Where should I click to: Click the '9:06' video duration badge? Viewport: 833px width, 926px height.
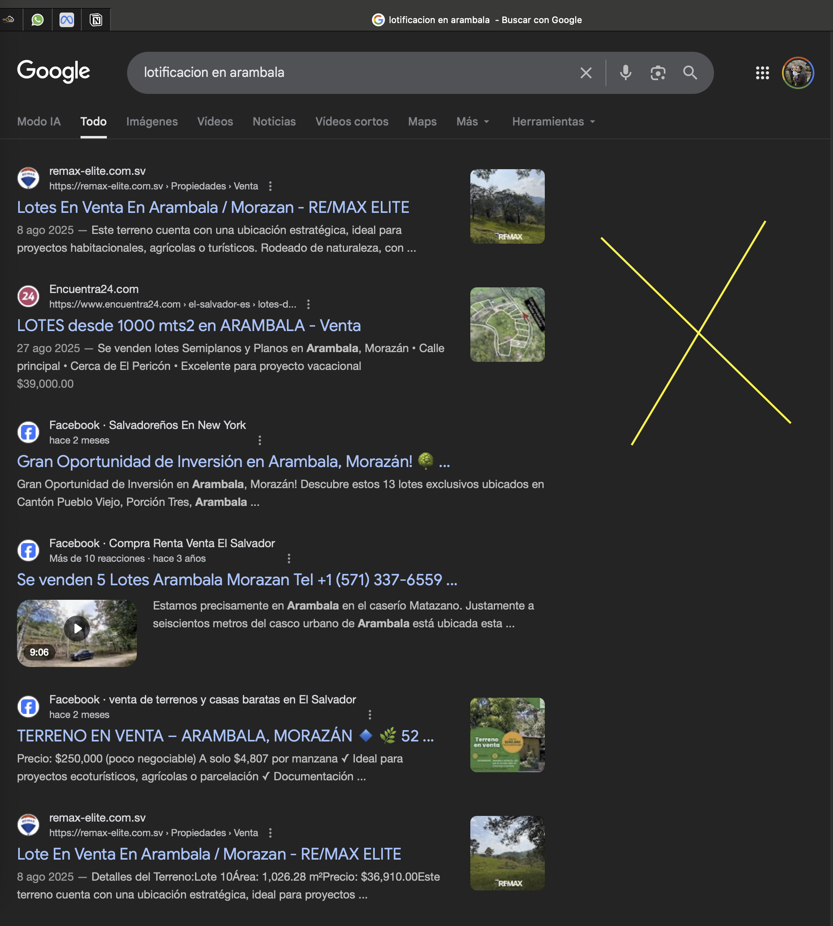coord(39,652)
